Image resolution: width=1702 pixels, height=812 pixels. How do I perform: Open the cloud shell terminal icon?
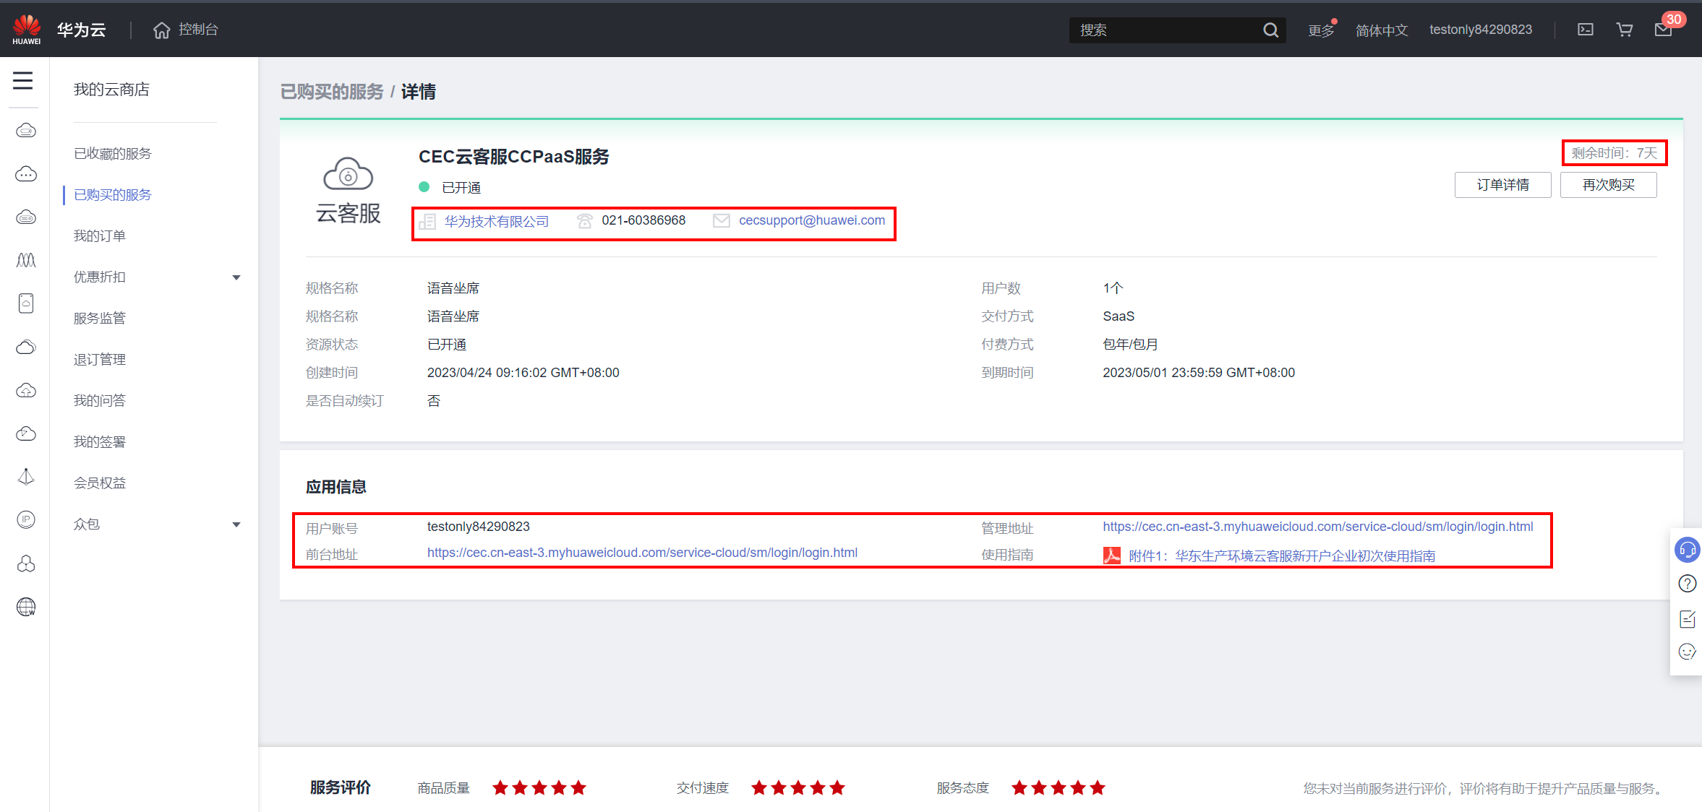point(1585,30)
